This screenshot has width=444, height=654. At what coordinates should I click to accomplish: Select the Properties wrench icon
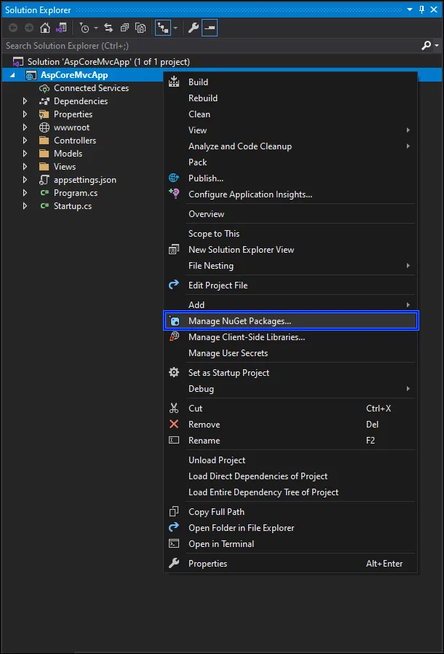click(194, 28)
